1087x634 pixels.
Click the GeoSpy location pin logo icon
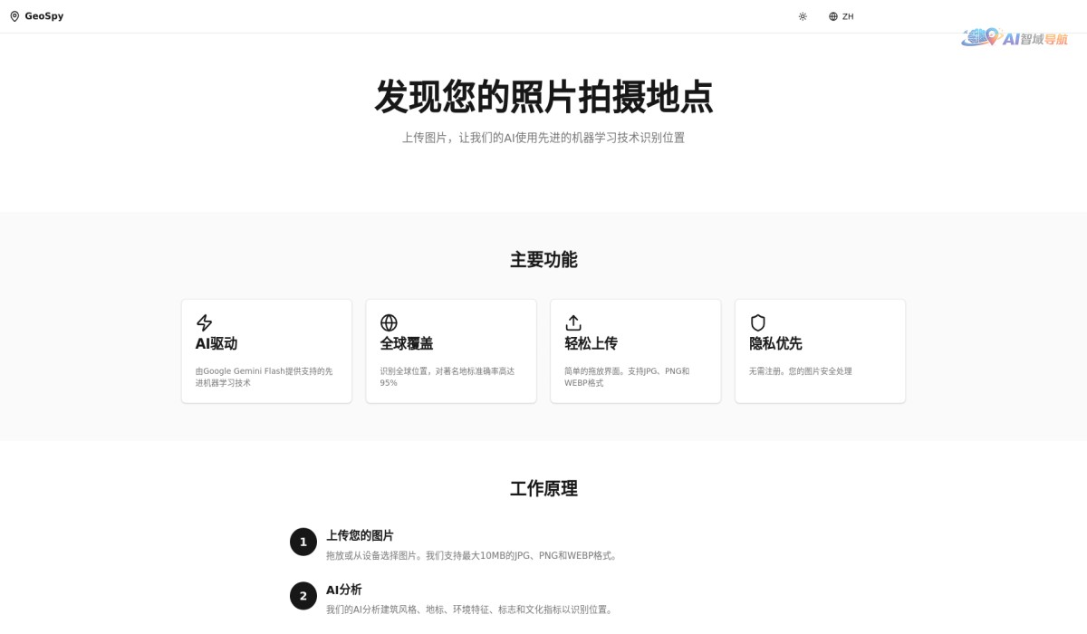(13, 15)
